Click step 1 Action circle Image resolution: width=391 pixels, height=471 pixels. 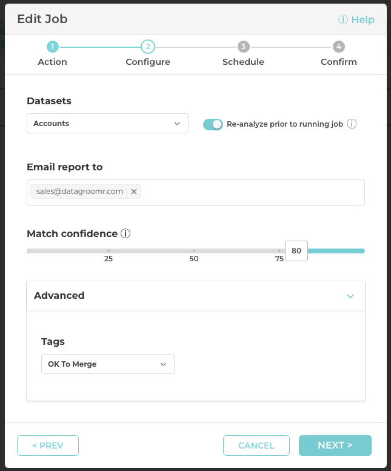[x=52, y=47]
